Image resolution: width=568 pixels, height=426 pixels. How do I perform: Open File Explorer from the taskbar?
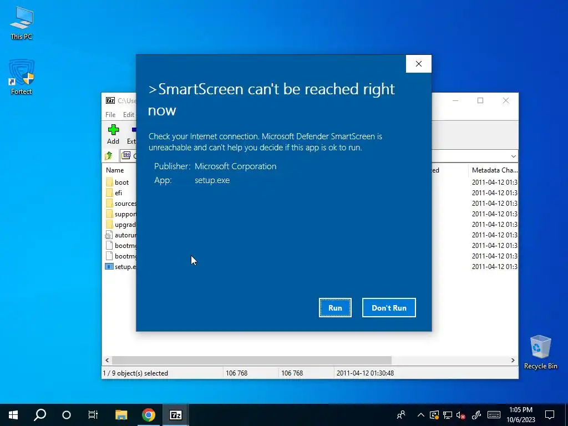coord(121,415)
